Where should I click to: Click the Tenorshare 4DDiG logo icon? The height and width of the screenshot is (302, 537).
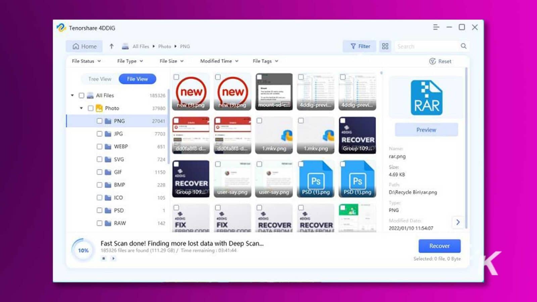pyautogui.click(x=61, y=28)
